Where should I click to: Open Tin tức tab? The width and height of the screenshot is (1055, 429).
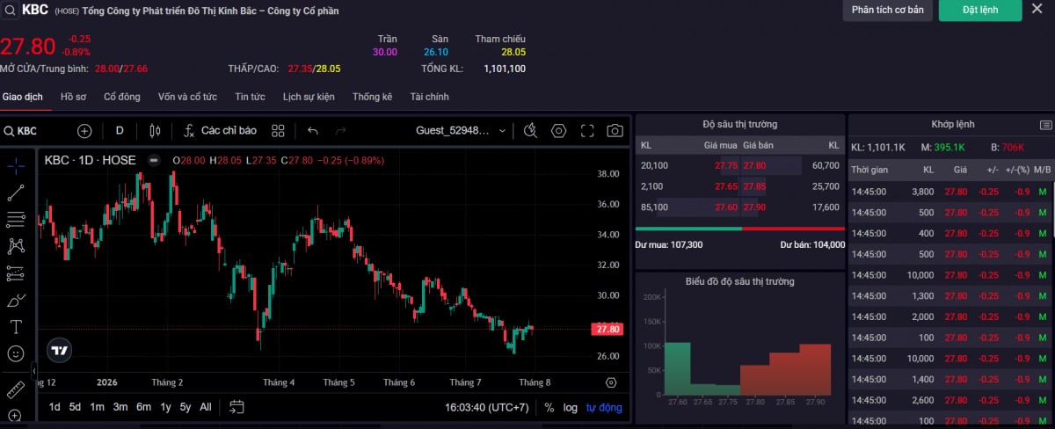click(x=250, y=97)
